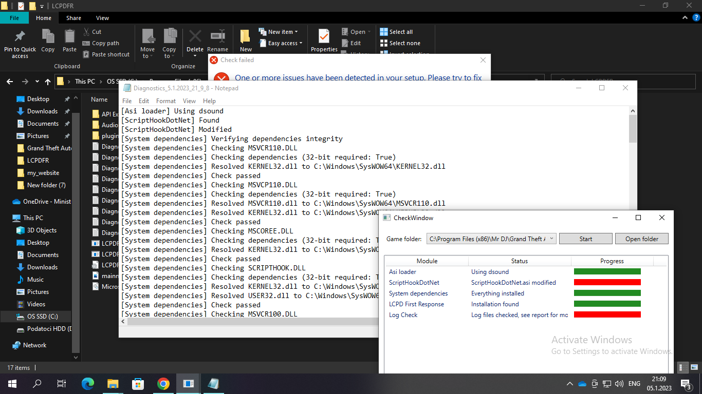This screenshot has height=394, width=702.
Task: Navigate up one folder with up arrow
Action: click(x=48, y=82)
